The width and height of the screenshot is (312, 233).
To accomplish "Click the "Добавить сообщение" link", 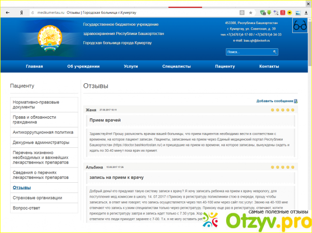I will (275, 101).
